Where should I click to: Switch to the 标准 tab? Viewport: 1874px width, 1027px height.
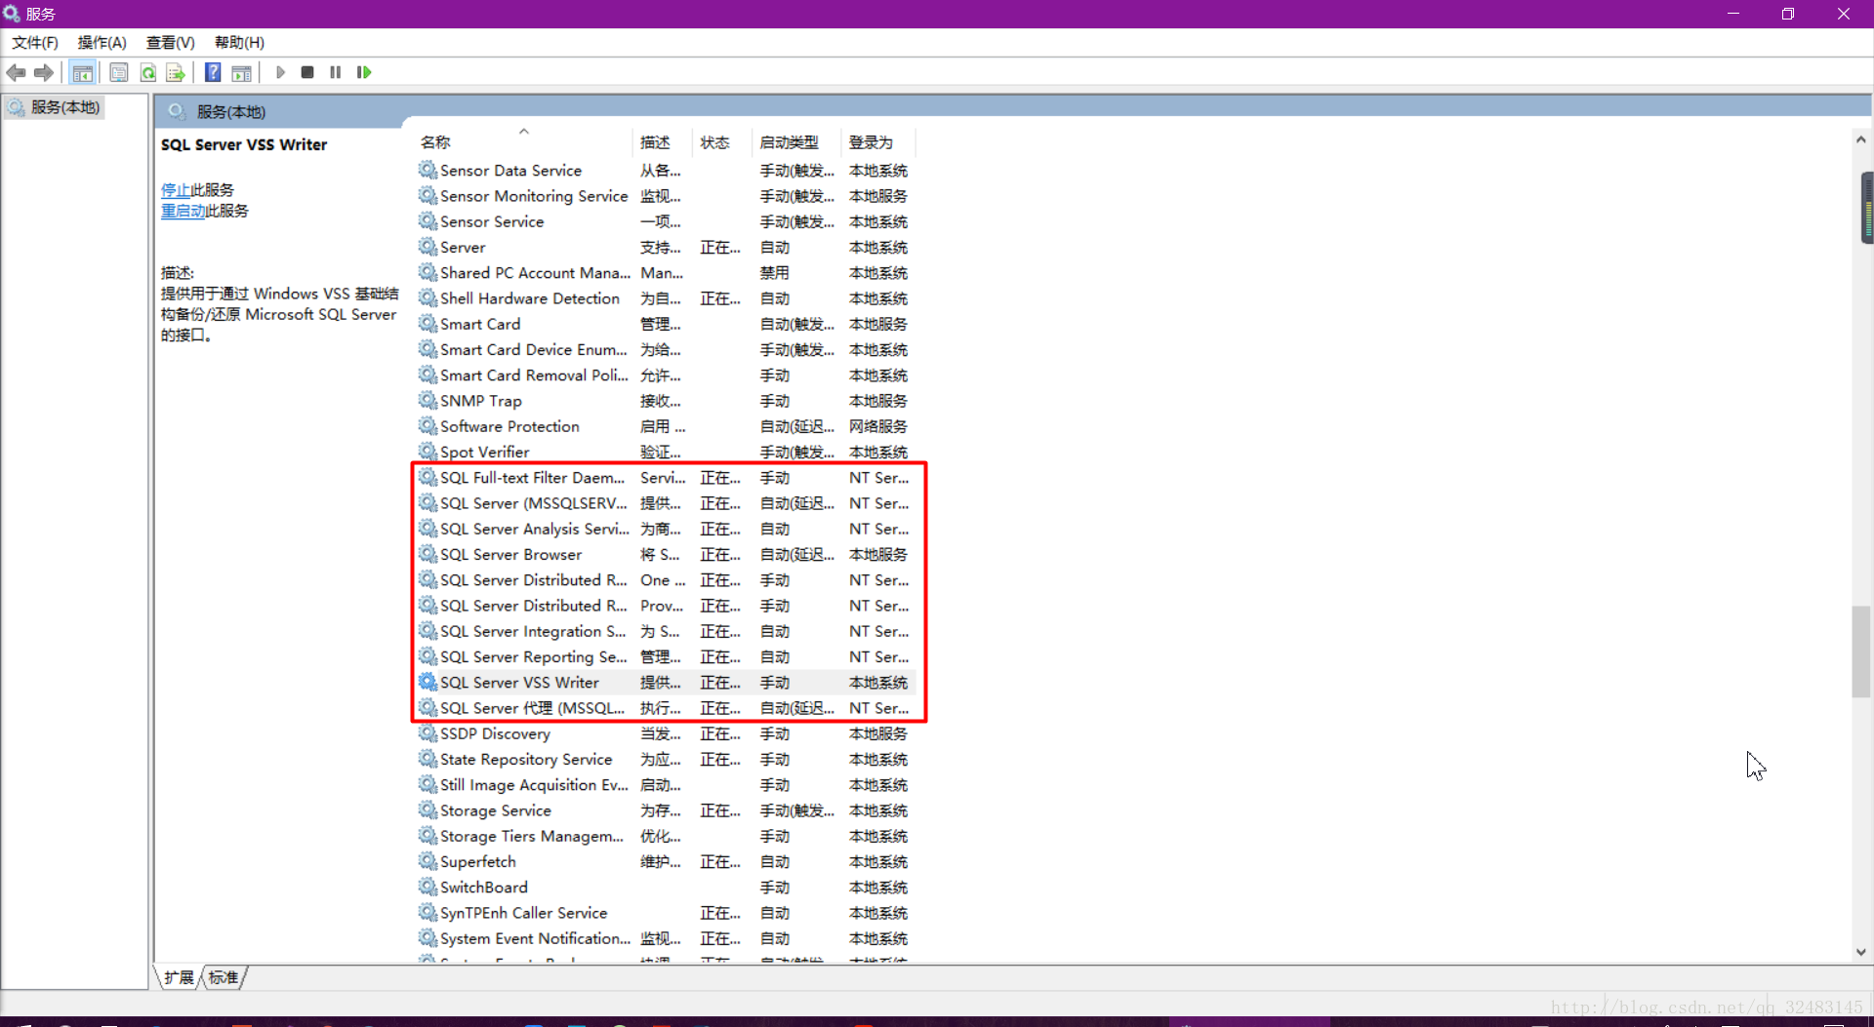pos(224,977)
